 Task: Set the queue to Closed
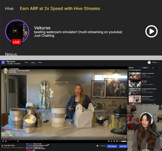point(145,68)
